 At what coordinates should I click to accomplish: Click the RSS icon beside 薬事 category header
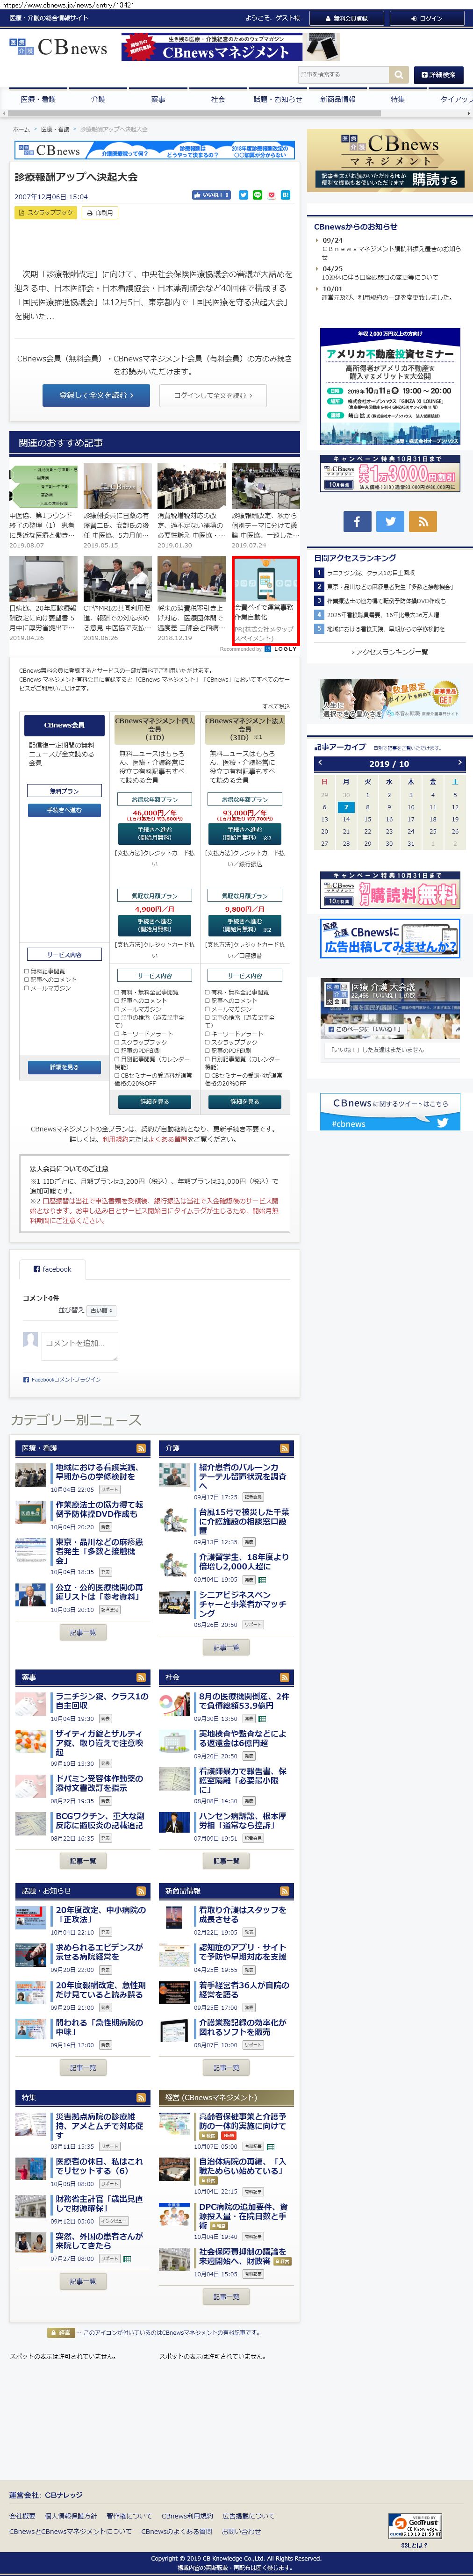(x=141, y=1677)
